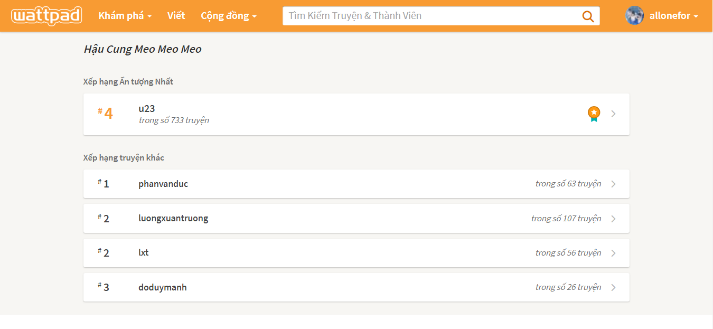Open the allonefor account dropdown
Screen dimensions: 713x329
[x=673, y=16]
